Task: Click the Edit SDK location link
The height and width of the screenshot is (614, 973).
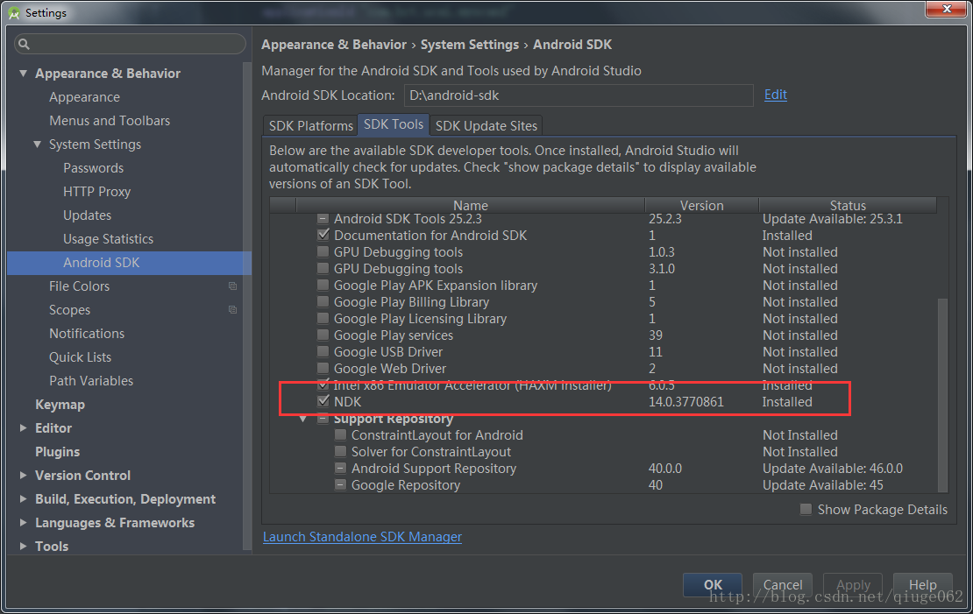Action: [775, 95]
